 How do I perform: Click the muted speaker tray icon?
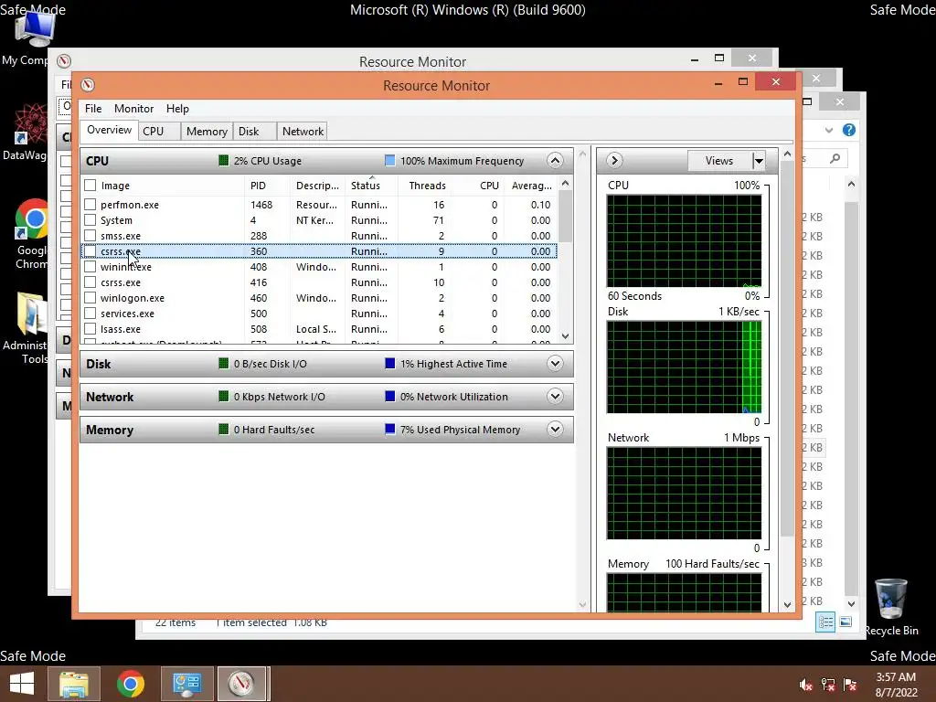tap(806, 685)
